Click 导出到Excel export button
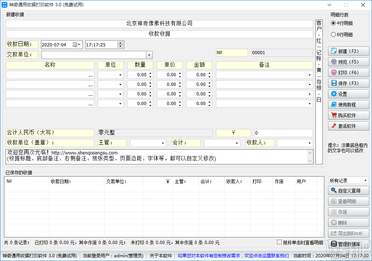This screenshot has width=372, height=261. (348, 233)
